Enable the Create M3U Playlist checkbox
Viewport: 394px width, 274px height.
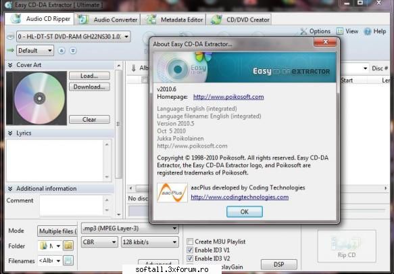coord(190,242)
